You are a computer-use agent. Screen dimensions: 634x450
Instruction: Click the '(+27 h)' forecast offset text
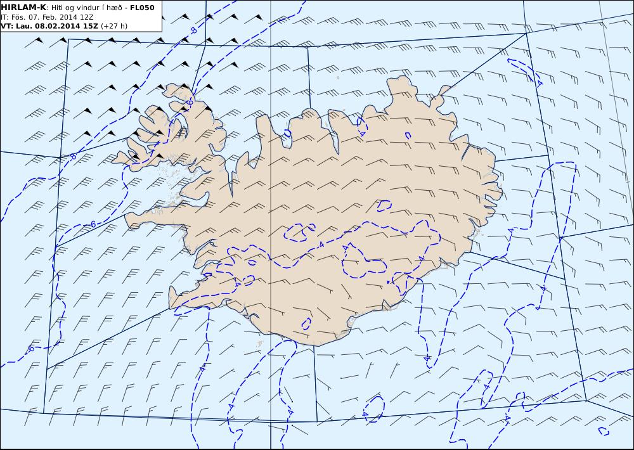114,26
